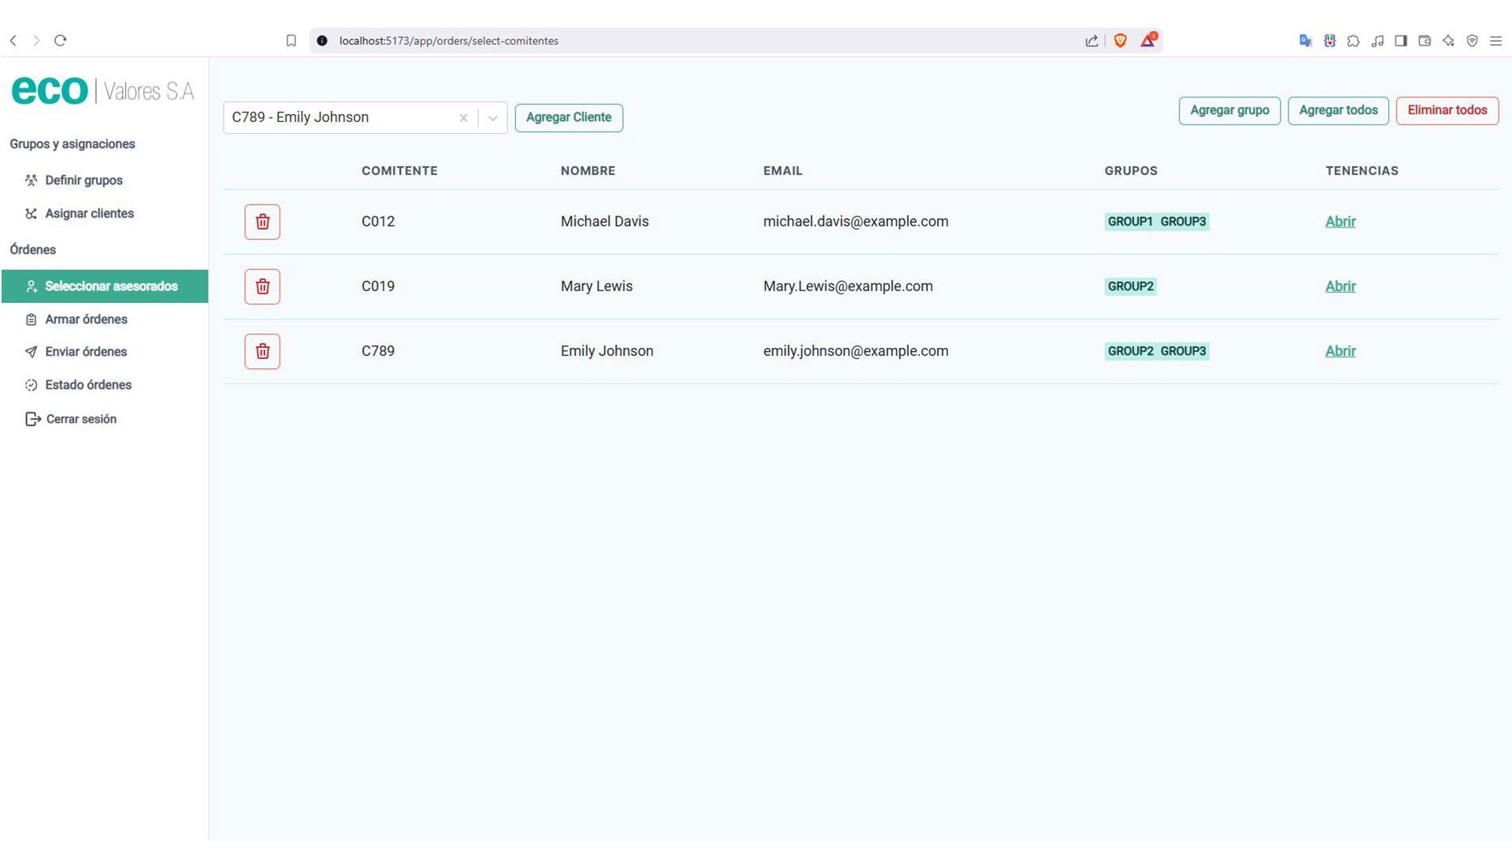
Task: Open the browser extensions puzzle icon
Action: [x=1353, y=41]
